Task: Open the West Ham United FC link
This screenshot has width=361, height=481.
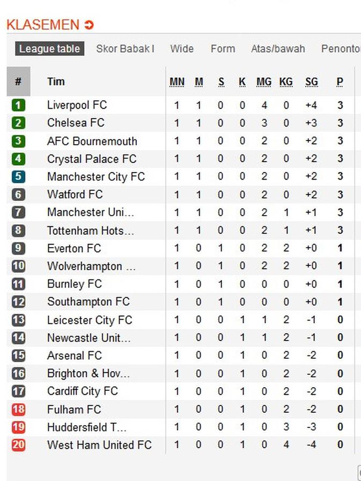Action: click(x=99, y=445)
